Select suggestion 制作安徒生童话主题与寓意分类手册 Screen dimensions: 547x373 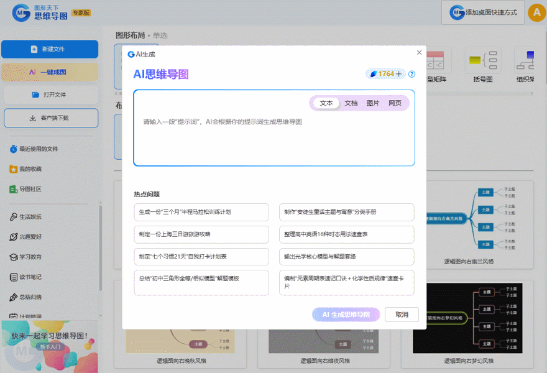pos(347,212)
